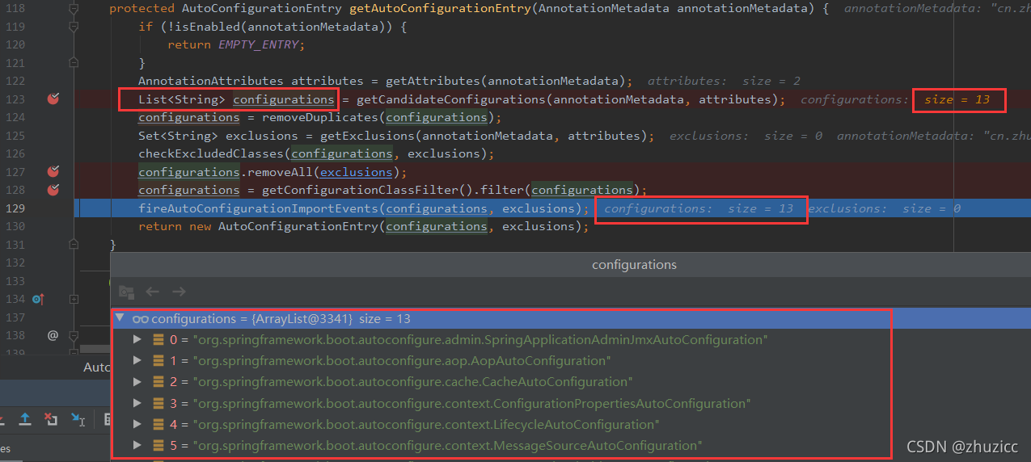This screenshot has height=462, width=1031.
Task: Expand element 0 SpringApplicationAdminJmxAutoConfiguration
Action: click(x=137, y=339)
